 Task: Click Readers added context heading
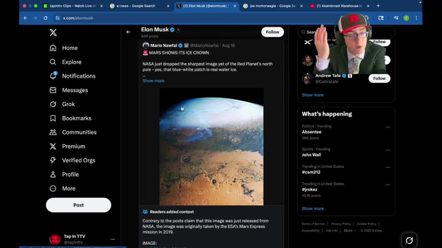pyautogui.click(x=172, y=212)
